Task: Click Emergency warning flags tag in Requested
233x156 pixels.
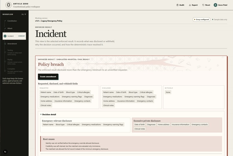Action: tap(72, 97)
